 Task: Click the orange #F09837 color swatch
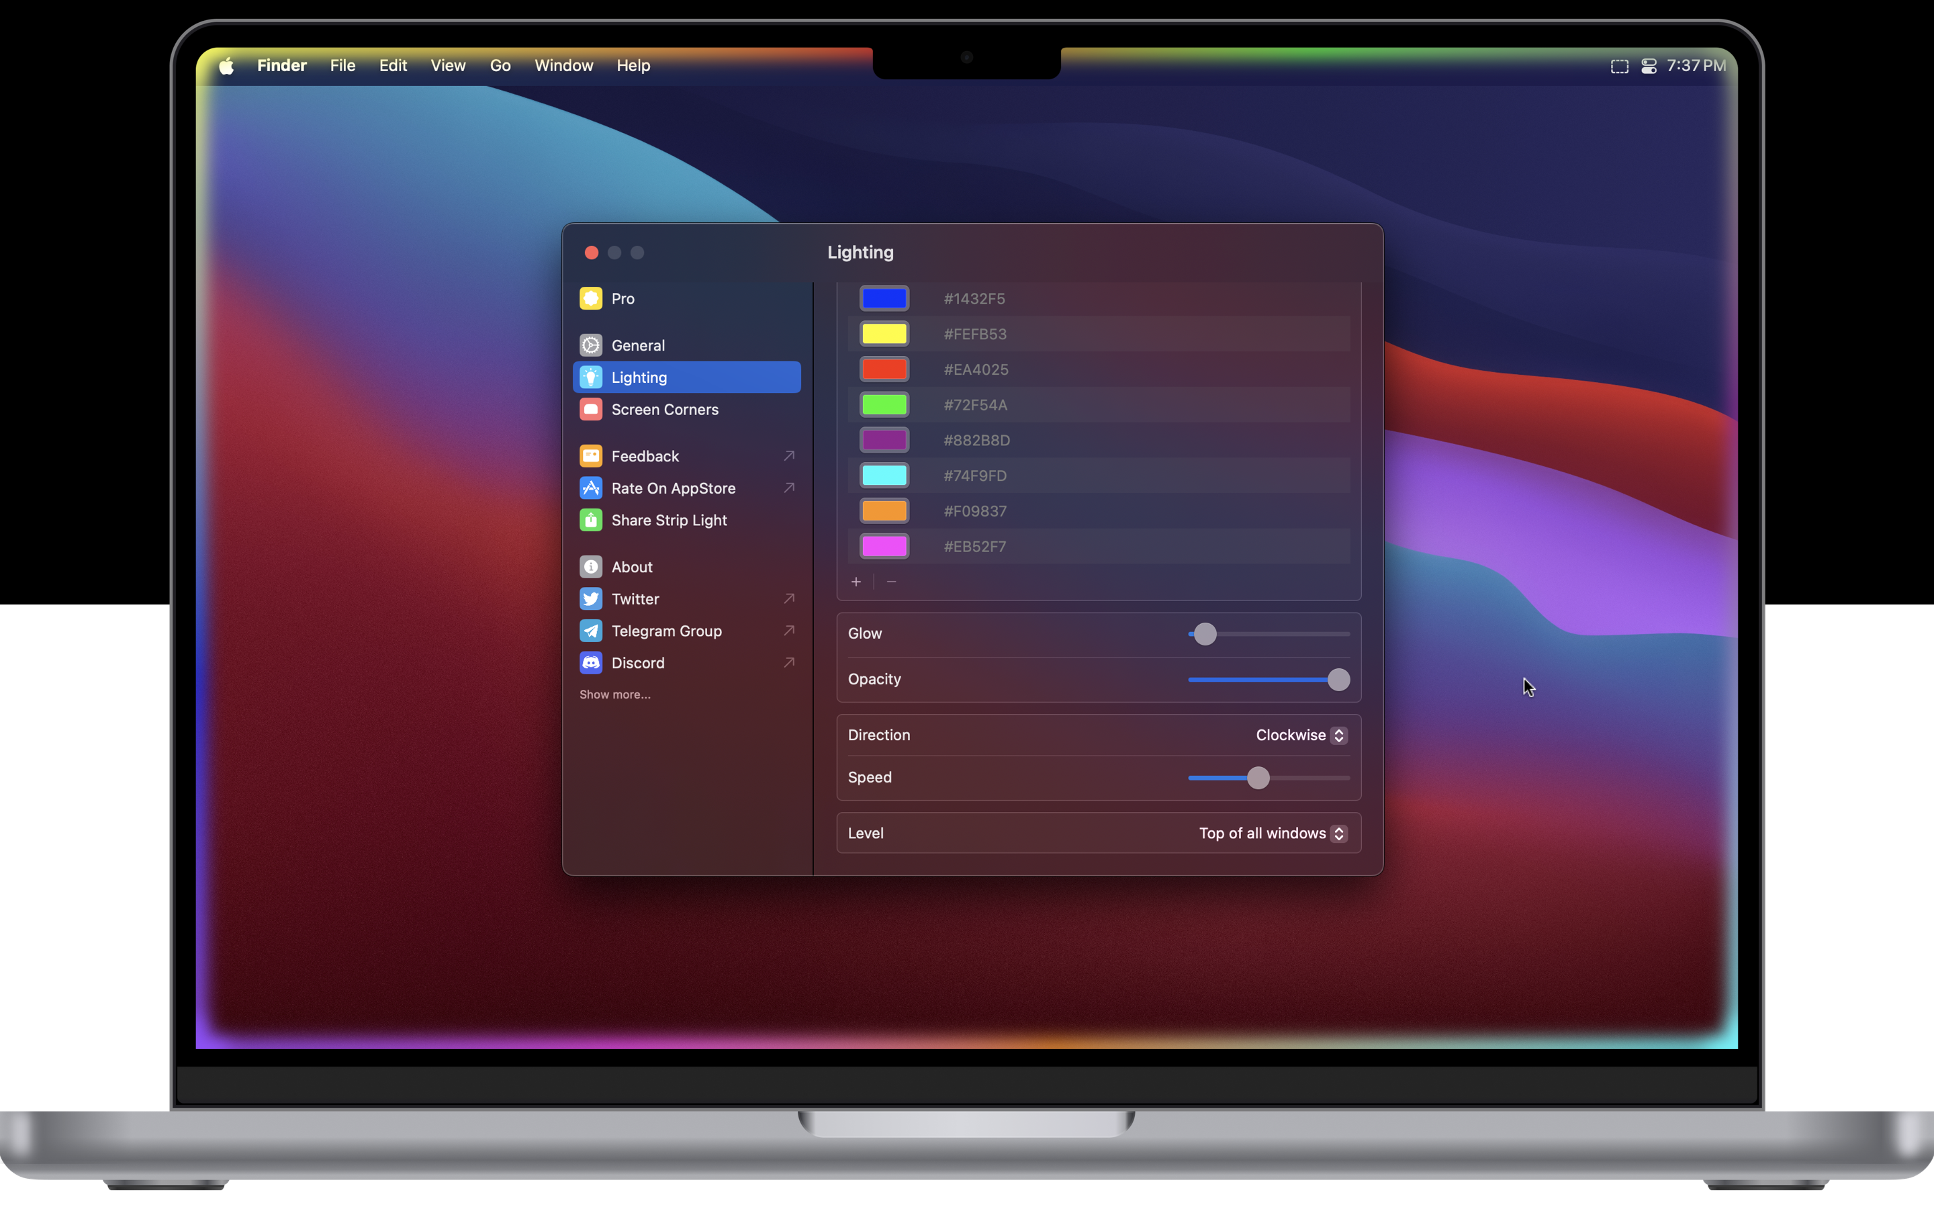(x=884, y=510)
